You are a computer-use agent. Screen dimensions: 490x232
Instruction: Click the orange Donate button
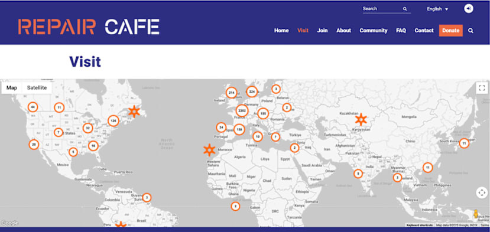pos(450,31)
